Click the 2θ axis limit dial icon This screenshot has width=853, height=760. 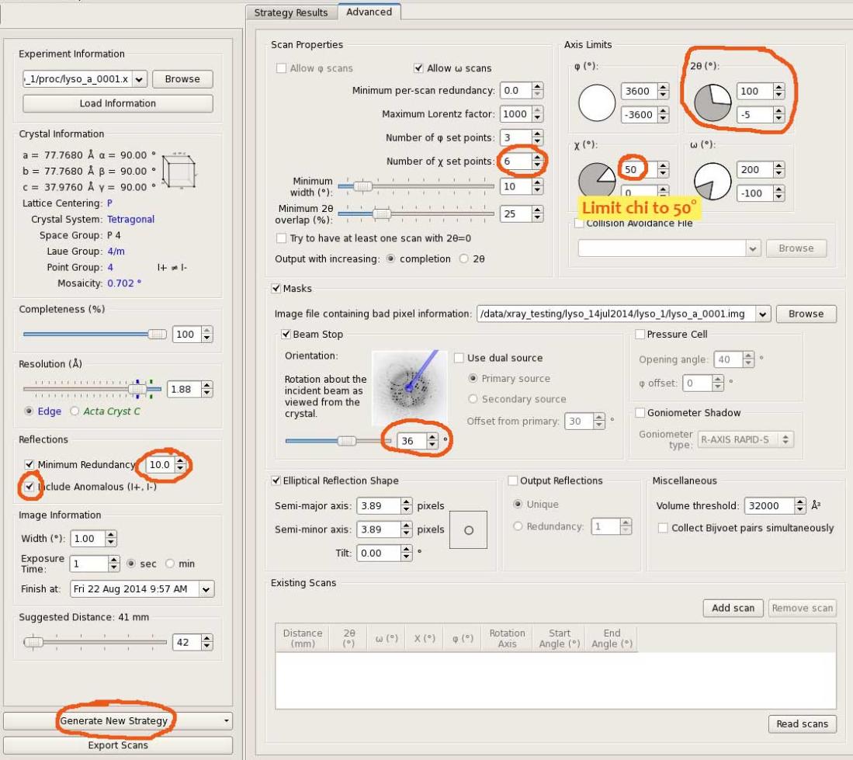[x=713, y=102]
